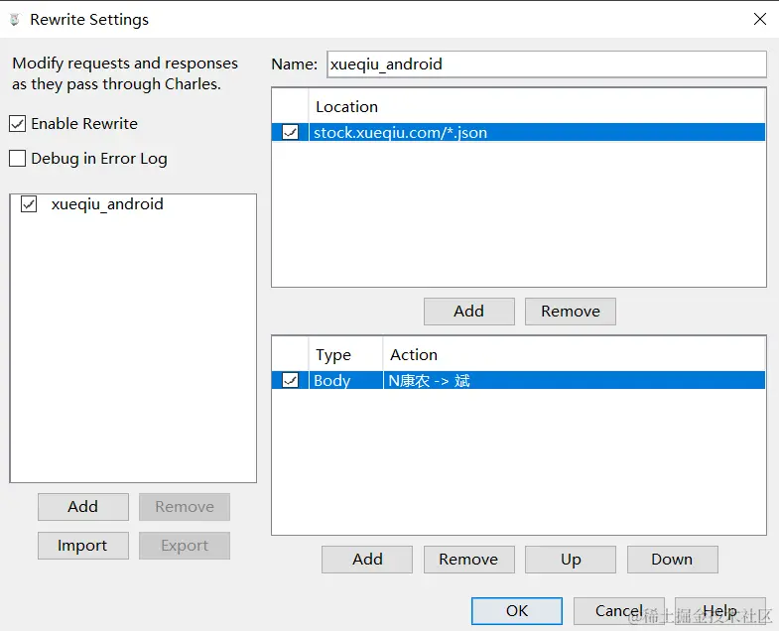This screenshot has width=779, height=631.
Task: Add a new rewrite rule
Action: pyautogui.click(x=367, y=560)
